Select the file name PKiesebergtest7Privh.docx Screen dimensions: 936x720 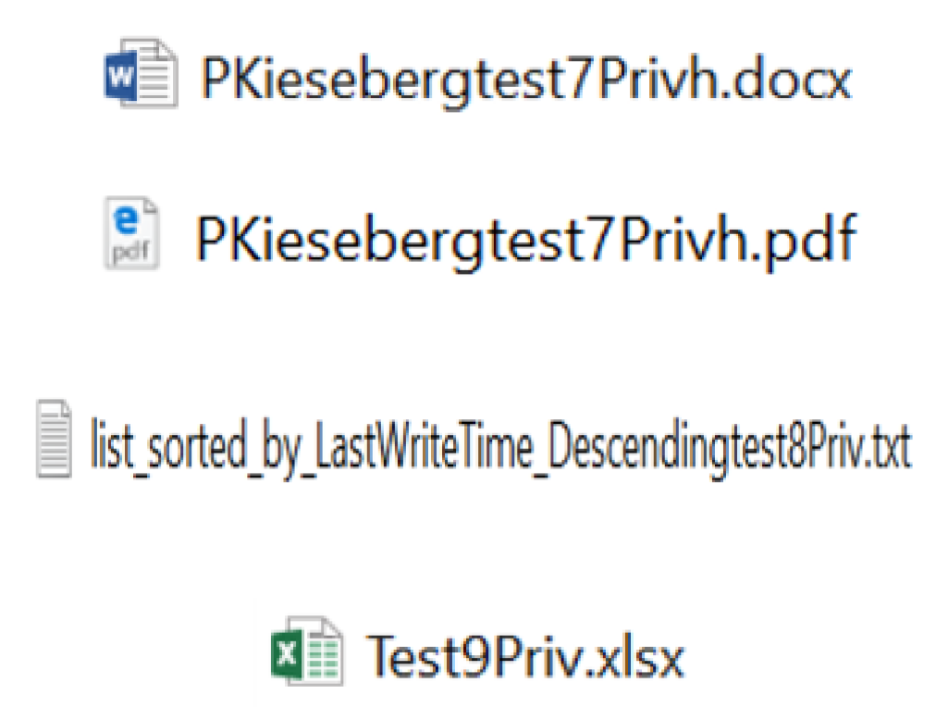(x=526, y=81)
